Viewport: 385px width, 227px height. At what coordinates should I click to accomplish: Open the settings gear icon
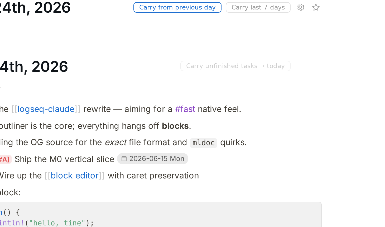coord(301,7)
